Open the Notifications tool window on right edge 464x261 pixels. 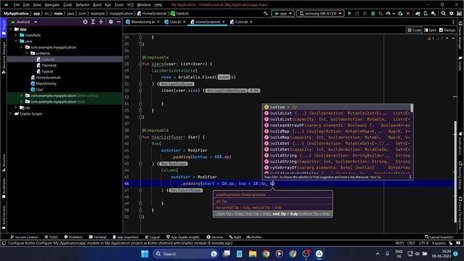(460, 144)
